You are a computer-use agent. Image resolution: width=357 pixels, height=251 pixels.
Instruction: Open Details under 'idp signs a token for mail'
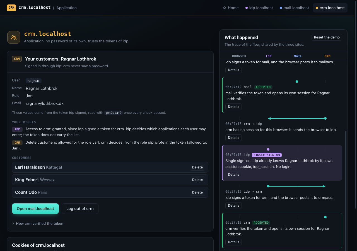(x=233, y=70)
